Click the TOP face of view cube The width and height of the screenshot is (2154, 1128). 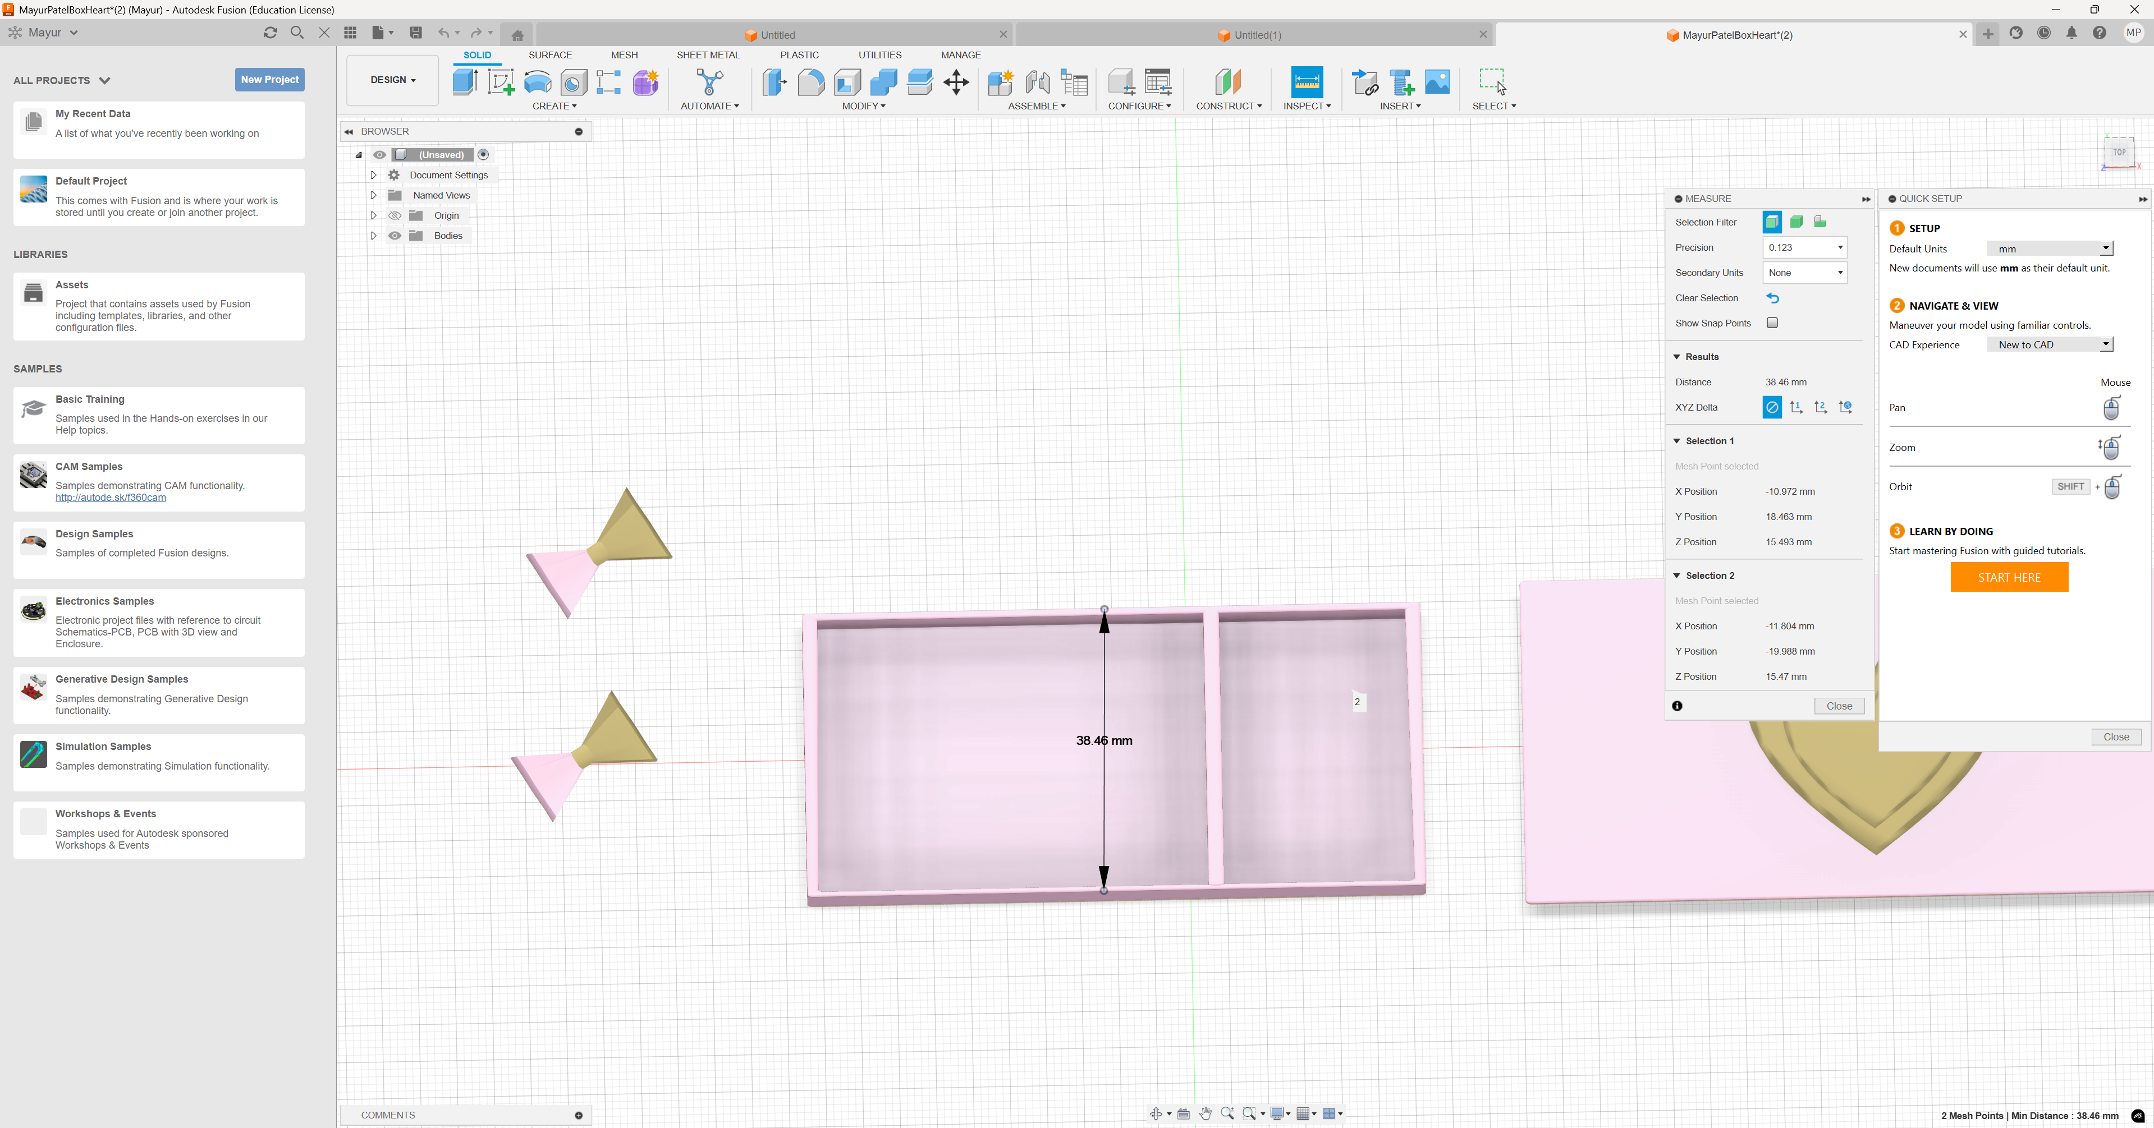[x=2119, y=152]
